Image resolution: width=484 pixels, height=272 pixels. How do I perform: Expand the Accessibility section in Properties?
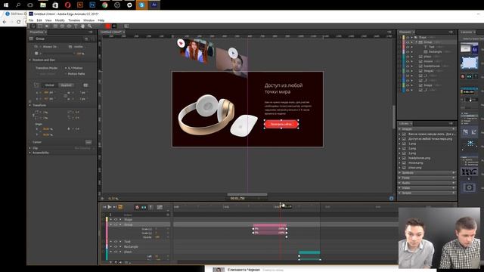[x=30, y=153]
